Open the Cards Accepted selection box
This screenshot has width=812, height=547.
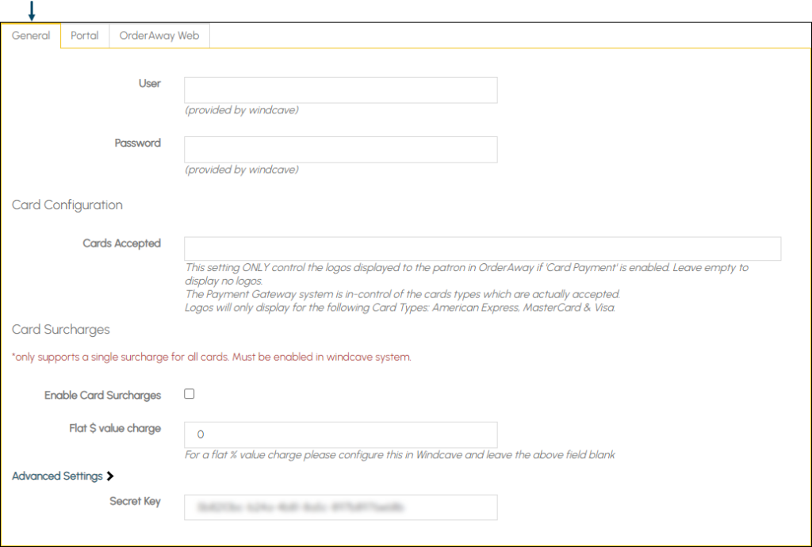coord(482,249)
